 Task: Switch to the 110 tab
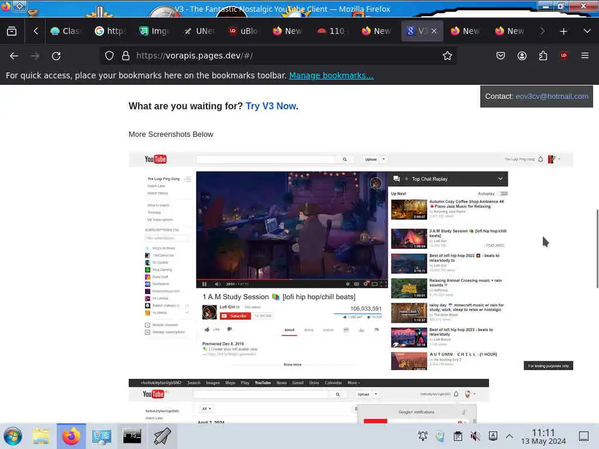coord(332,32)
